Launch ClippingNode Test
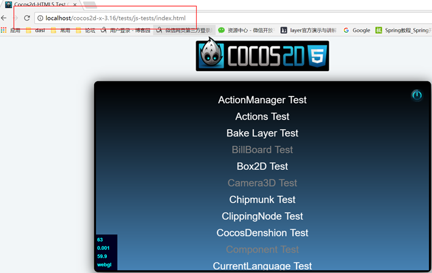Screen dimensions: 432x273 [262, 217]
